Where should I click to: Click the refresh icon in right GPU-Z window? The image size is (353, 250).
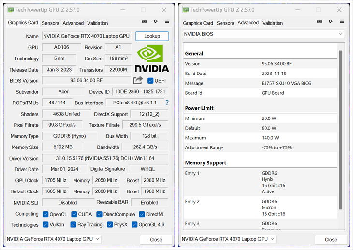click(x=330, y=21)
